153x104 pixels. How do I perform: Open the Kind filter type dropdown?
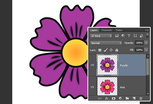(x=101, y=36)
